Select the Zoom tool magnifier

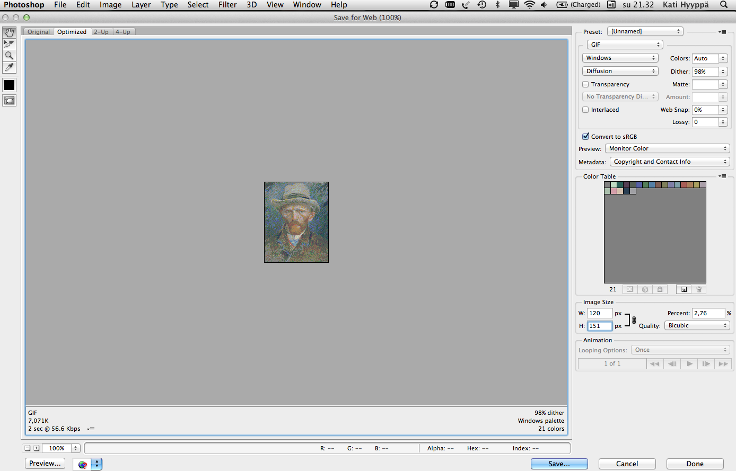(x=9, y=56)
